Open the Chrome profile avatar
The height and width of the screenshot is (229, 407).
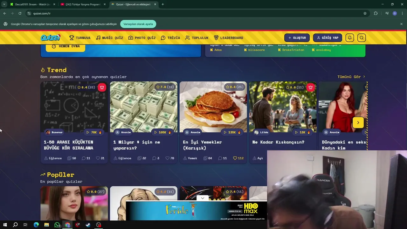pos(395,13)
